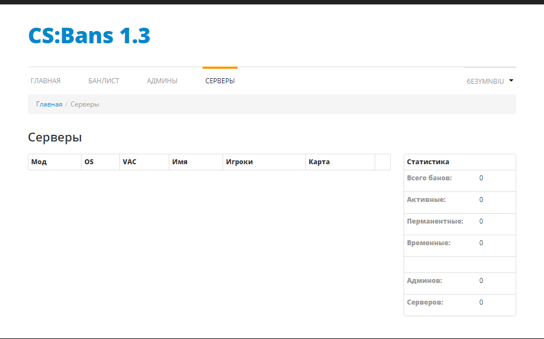Click the Всего банов value 0
The width and height of the screenshot is (544, 339).
[x=481, y=178]
